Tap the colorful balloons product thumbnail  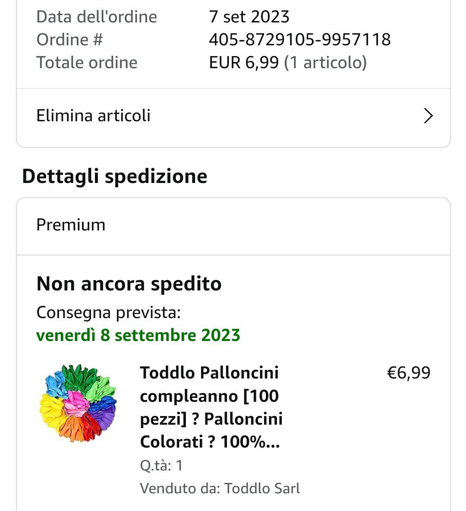coord(78,403)
